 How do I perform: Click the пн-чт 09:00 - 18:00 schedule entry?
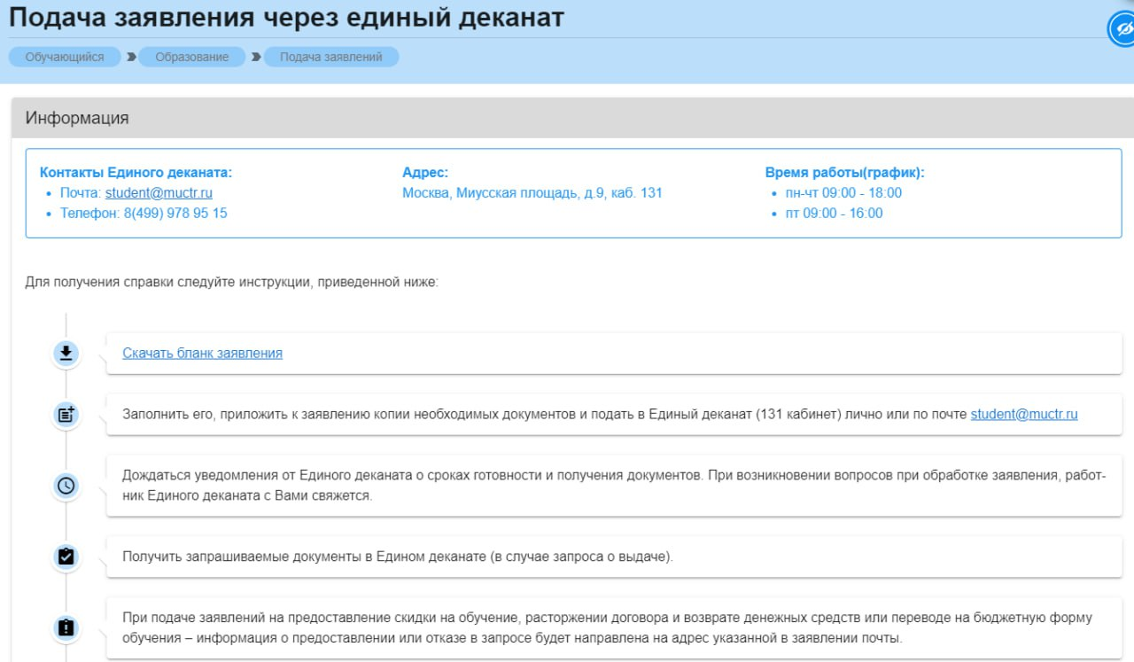843,192
